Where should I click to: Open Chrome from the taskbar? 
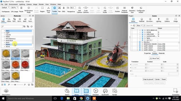[81, 98]
